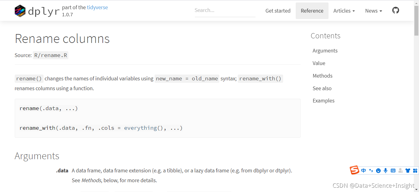Follow the tidyverse link
The width and height of the screenshot is (419, 192).
coord(97,7)
